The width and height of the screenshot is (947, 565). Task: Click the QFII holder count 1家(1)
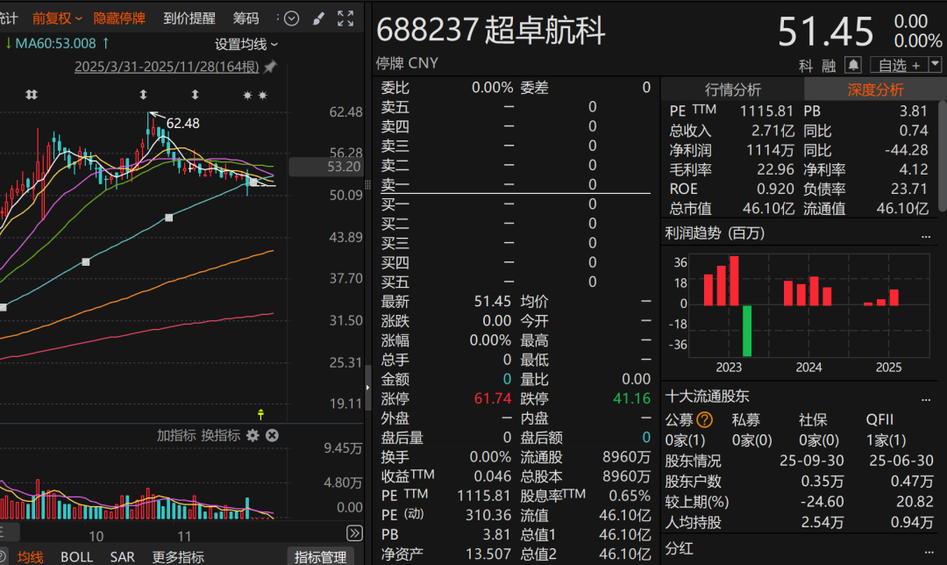886,440
